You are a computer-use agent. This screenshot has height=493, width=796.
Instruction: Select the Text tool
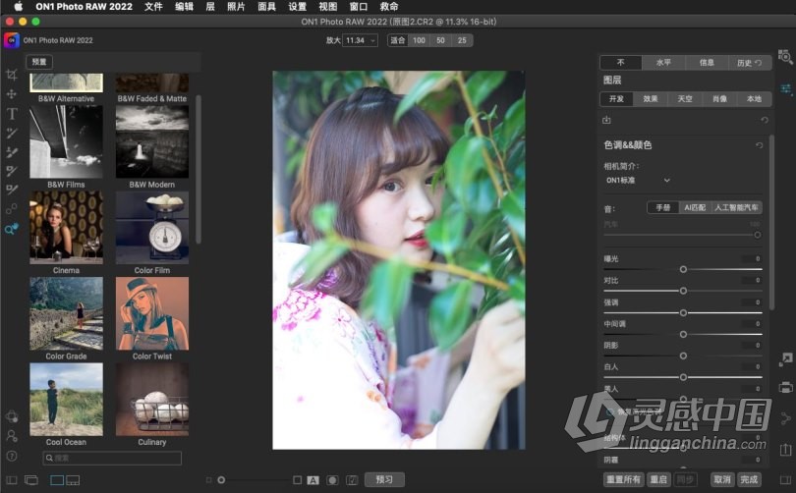[11, 114]
